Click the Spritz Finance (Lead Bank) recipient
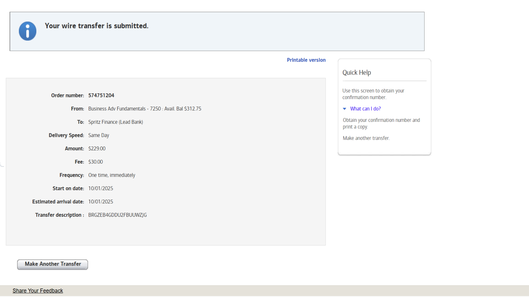This screenshot has width=529, height=297. (115, 122)
